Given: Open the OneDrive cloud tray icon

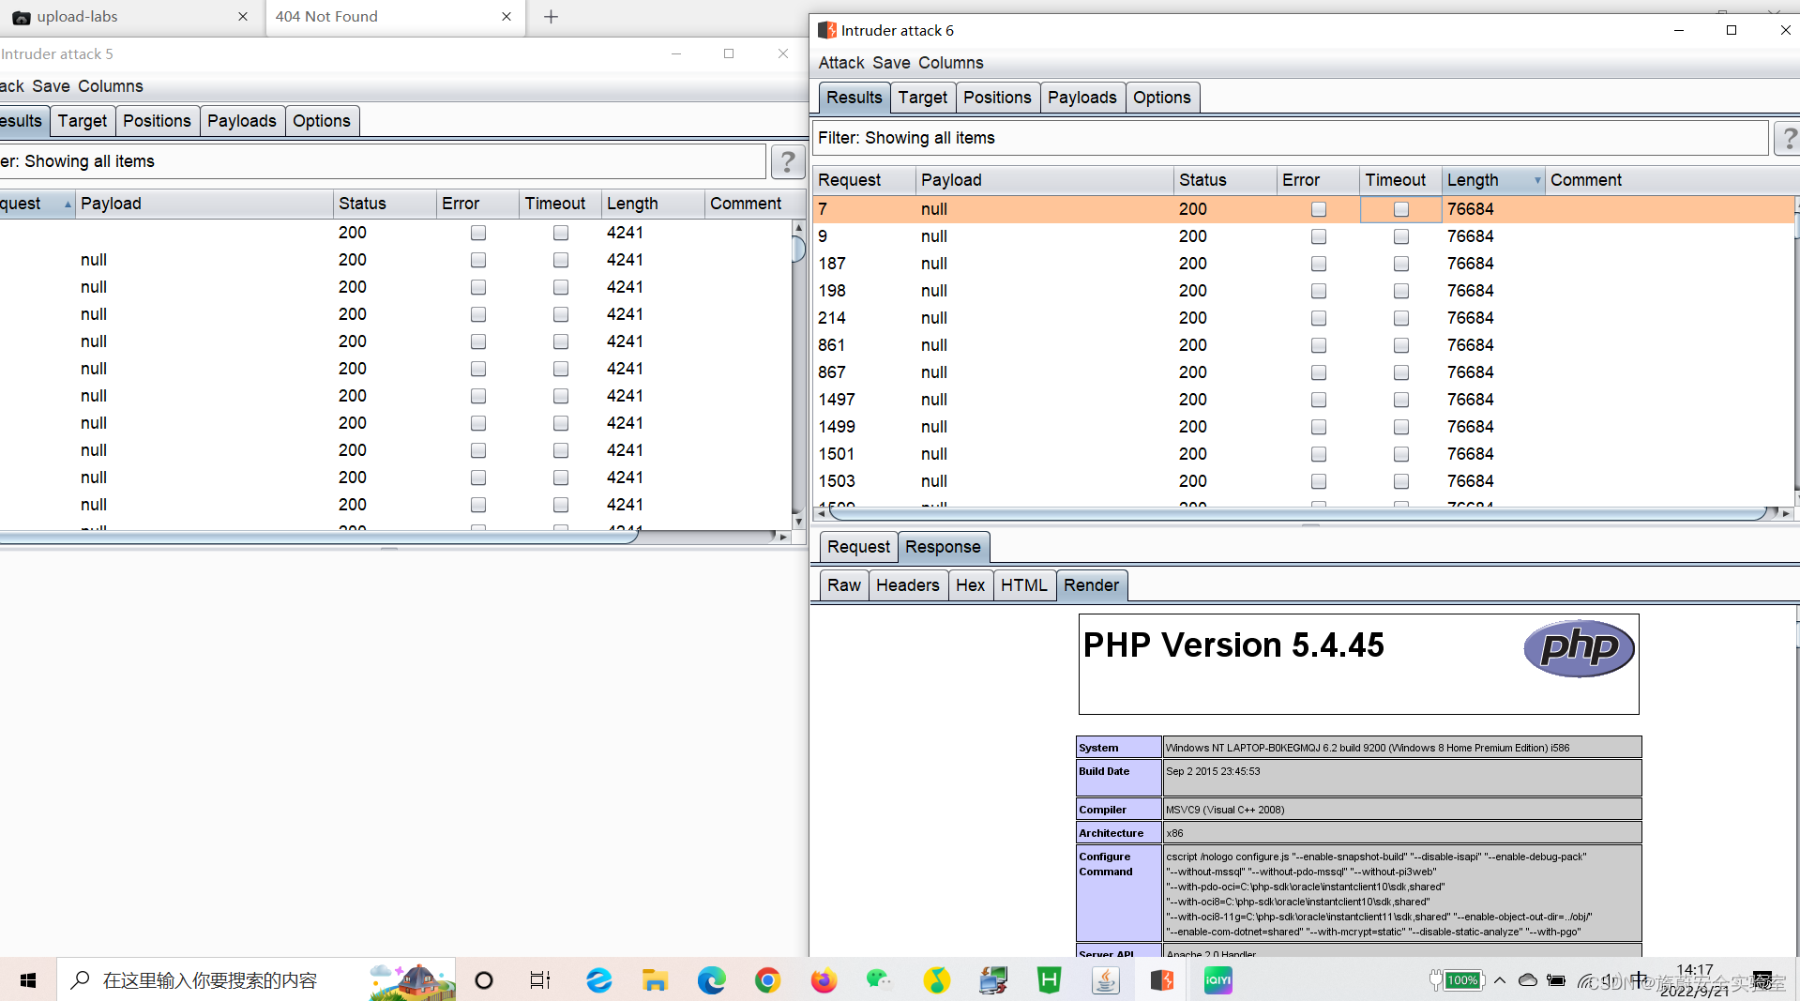Looking at the screenshot, I should pos(1528,980).
